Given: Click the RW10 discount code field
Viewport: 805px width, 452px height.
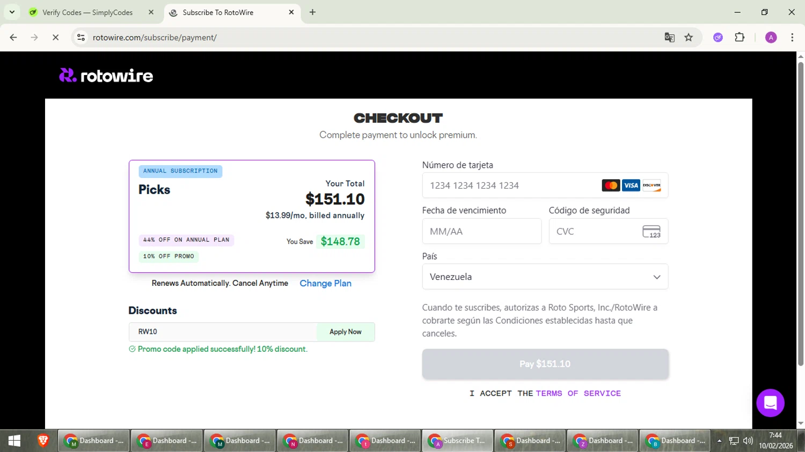Looking at the screenshot, I should pos(223,332).
